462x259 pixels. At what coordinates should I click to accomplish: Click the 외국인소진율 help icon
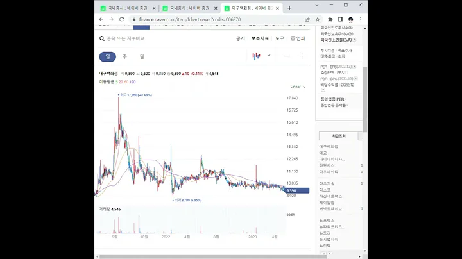[354, 40]
